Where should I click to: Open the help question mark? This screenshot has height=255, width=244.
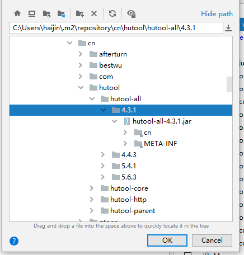pos(14,241)
